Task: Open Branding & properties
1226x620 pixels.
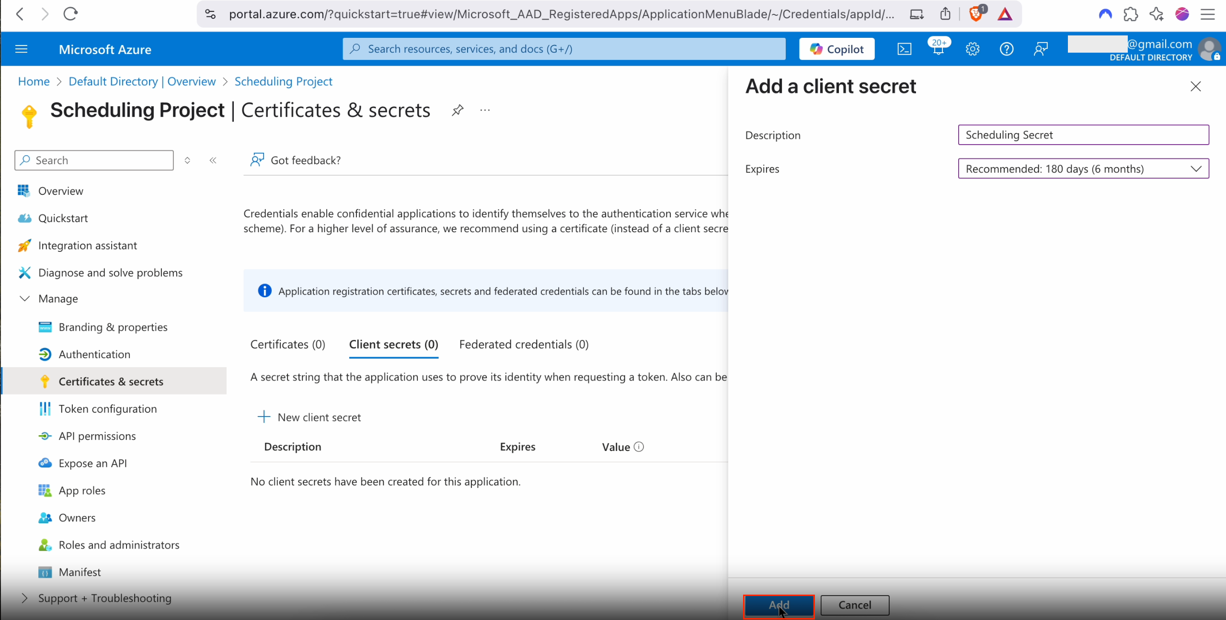Action: 113,327
